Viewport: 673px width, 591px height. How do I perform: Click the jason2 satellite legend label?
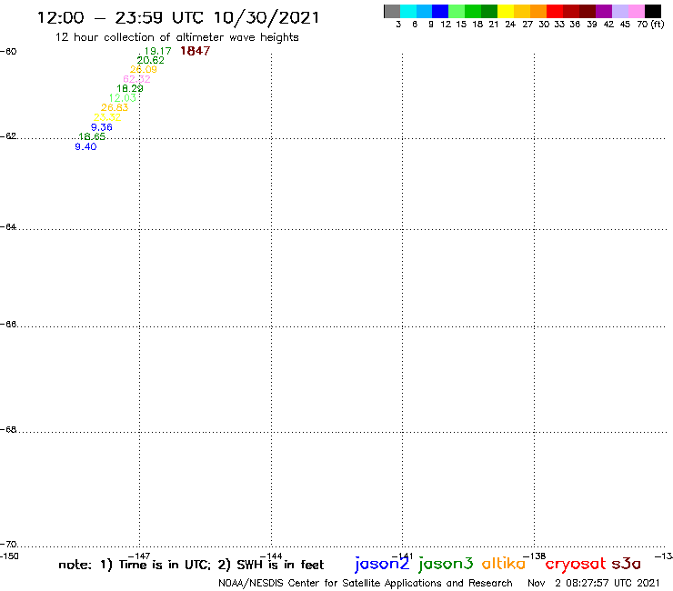pos(382,564)
